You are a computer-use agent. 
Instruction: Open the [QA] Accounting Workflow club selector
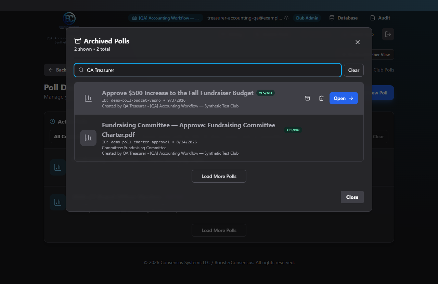(166, 18)
